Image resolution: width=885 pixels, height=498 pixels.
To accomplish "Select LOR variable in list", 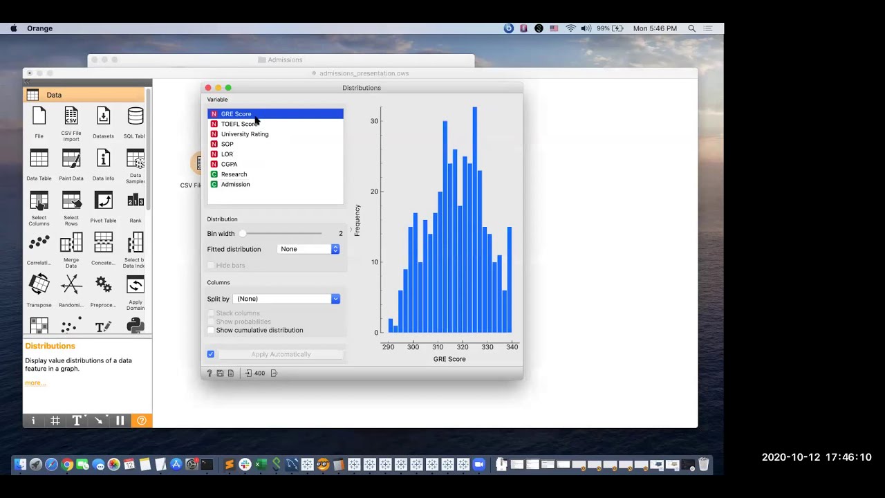I will (x=275, y=154).
